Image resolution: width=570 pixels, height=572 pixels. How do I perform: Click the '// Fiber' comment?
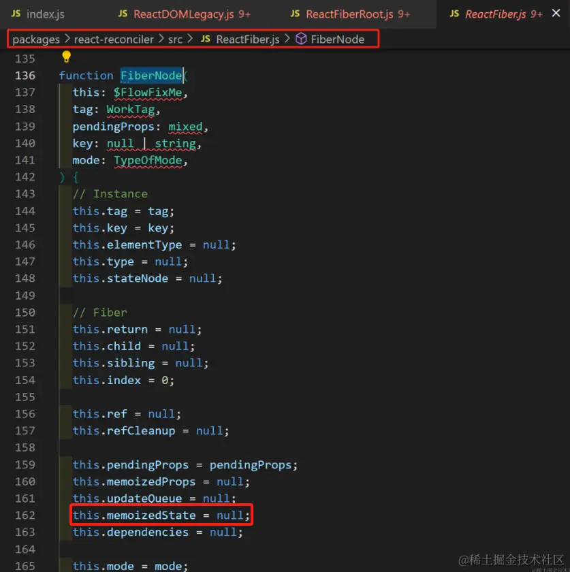click(100, 313)
